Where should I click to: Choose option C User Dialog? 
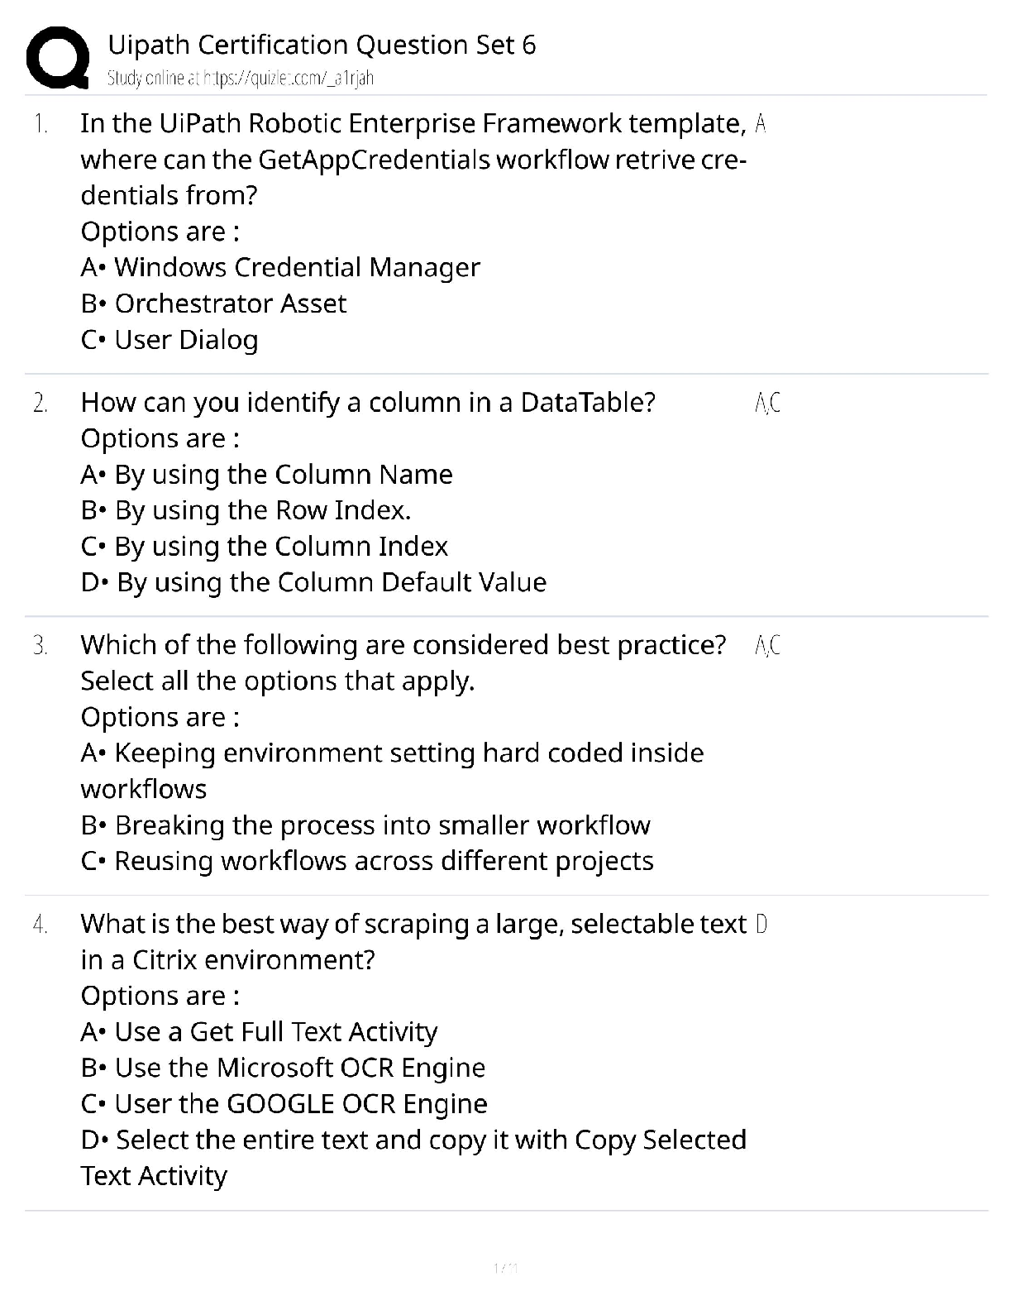169,340
